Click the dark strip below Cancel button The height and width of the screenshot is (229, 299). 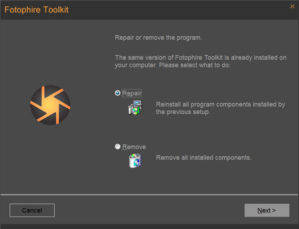[149, 227]
